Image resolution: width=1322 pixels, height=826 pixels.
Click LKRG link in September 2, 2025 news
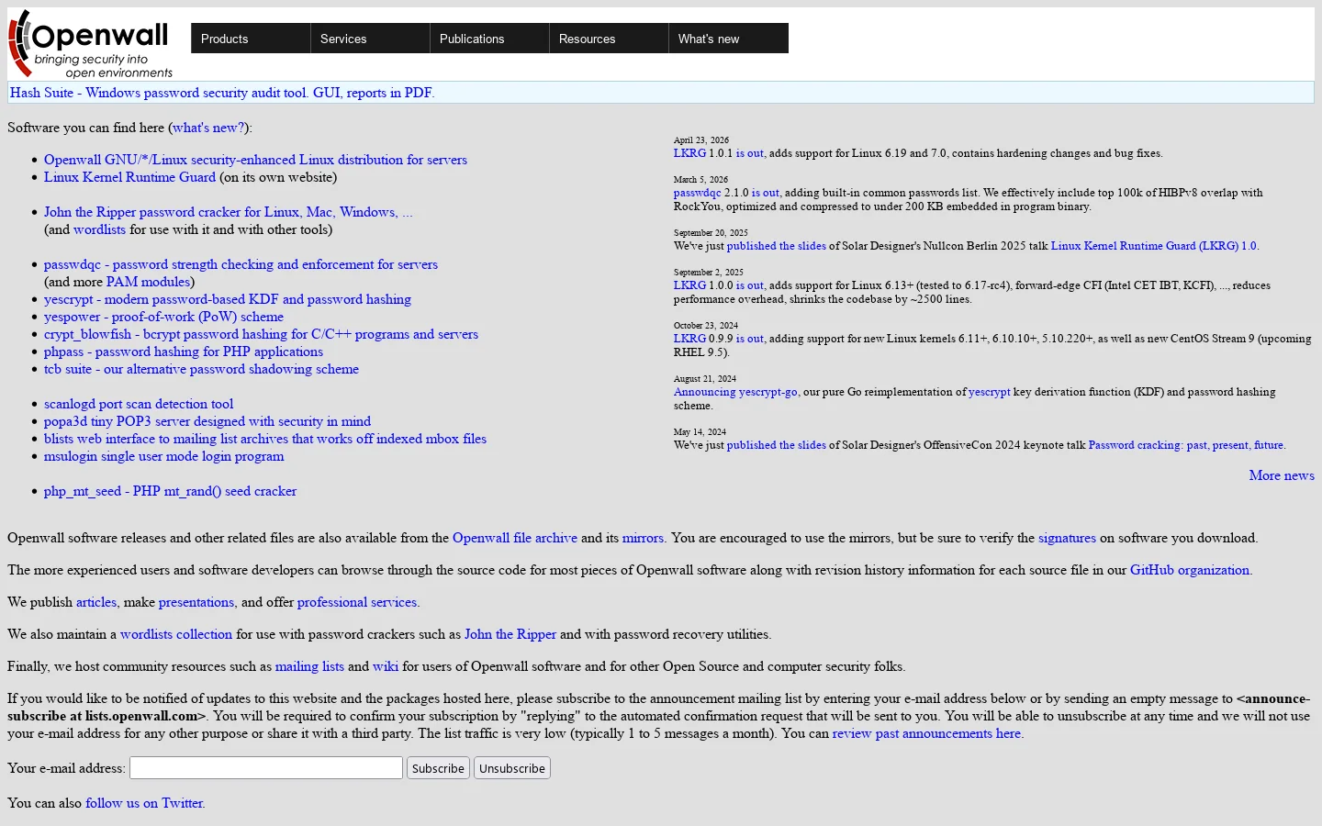[689, 285]
